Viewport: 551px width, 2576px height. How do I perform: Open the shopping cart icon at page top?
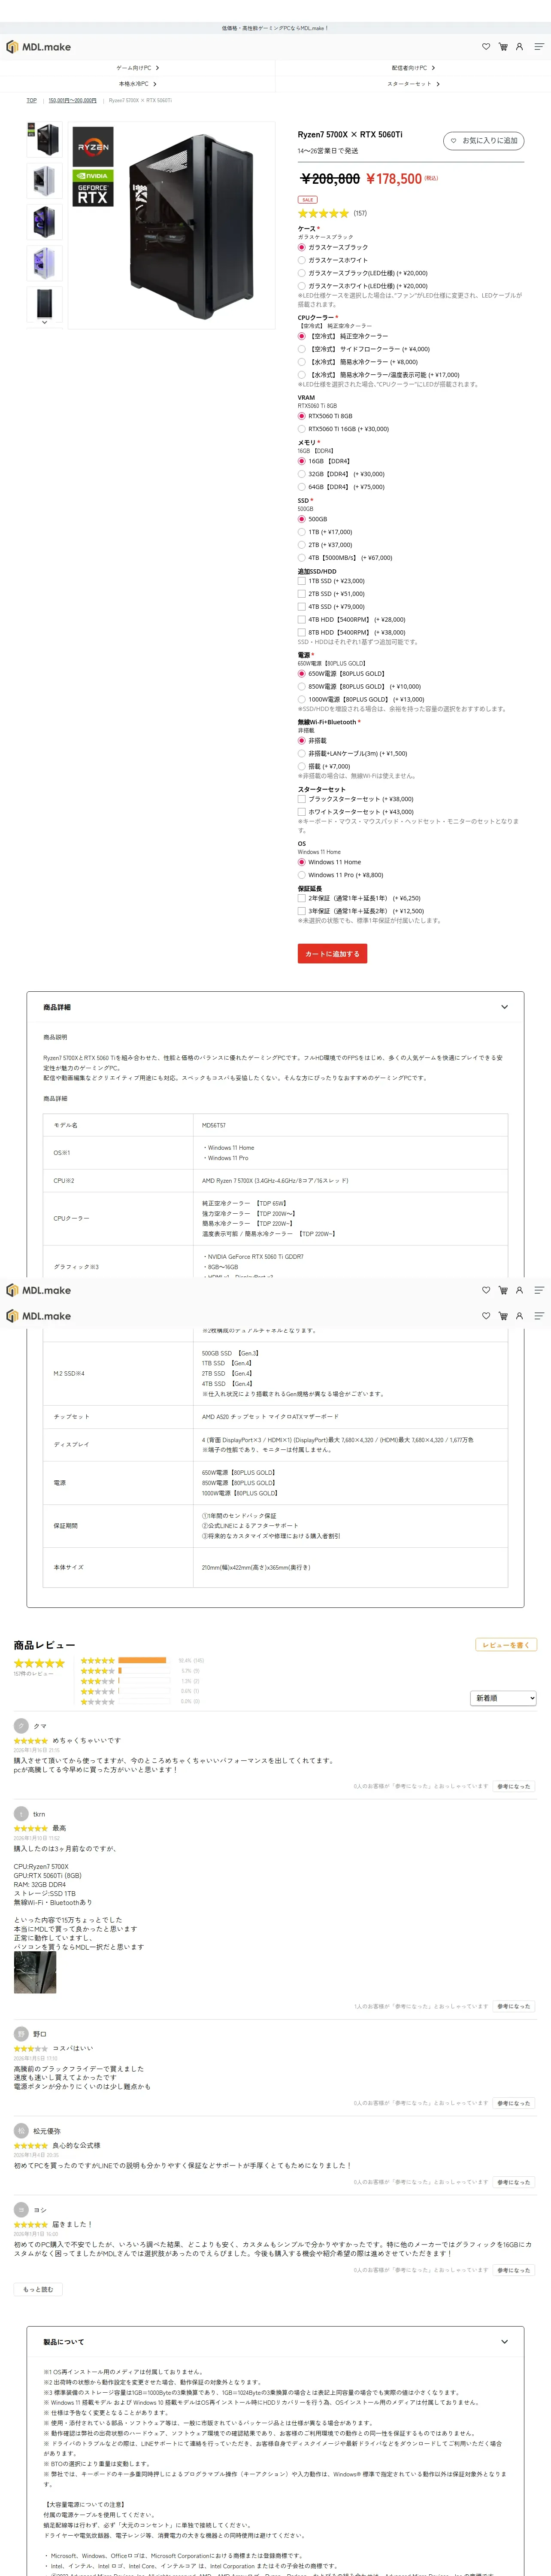(x=503, y=47)
